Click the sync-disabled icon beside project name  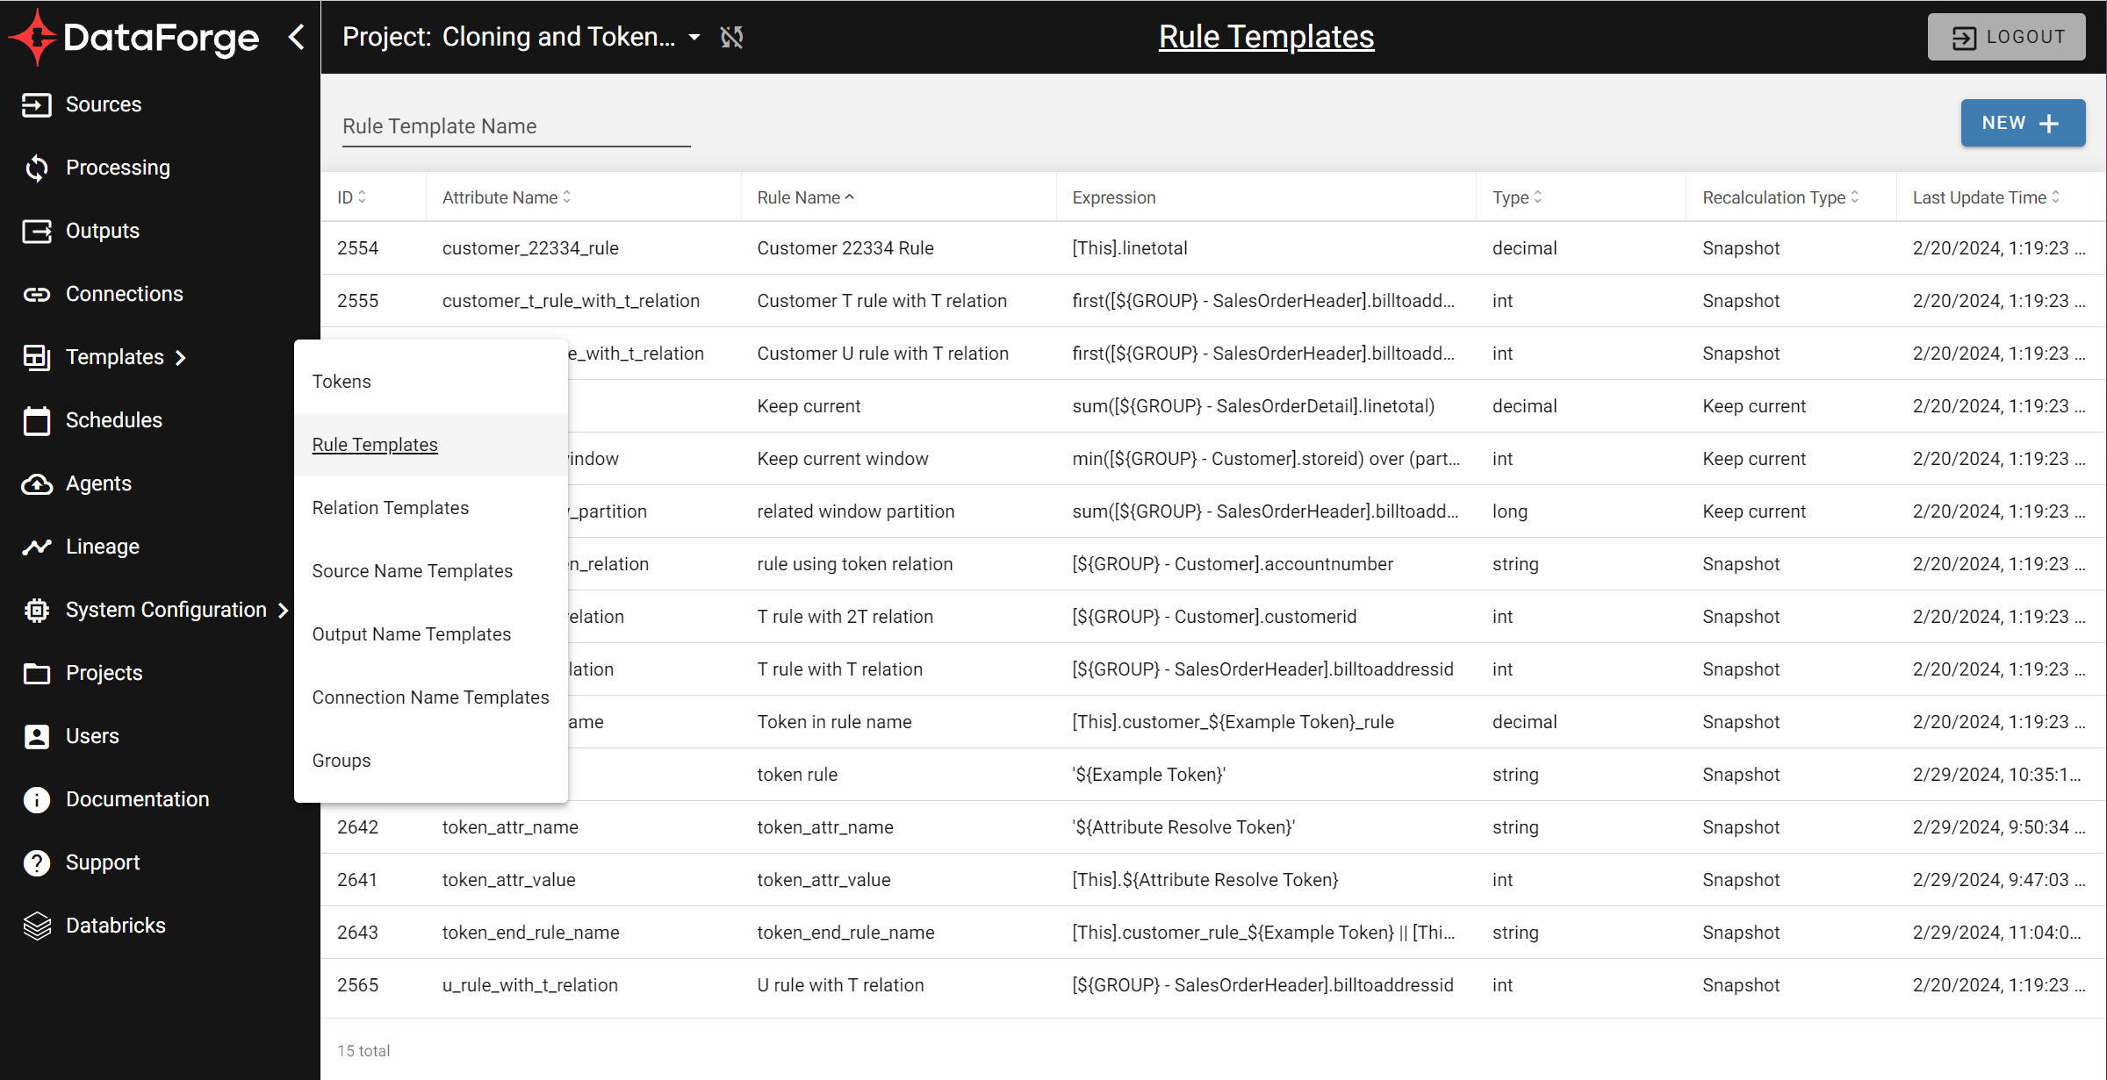click(731, 37)
